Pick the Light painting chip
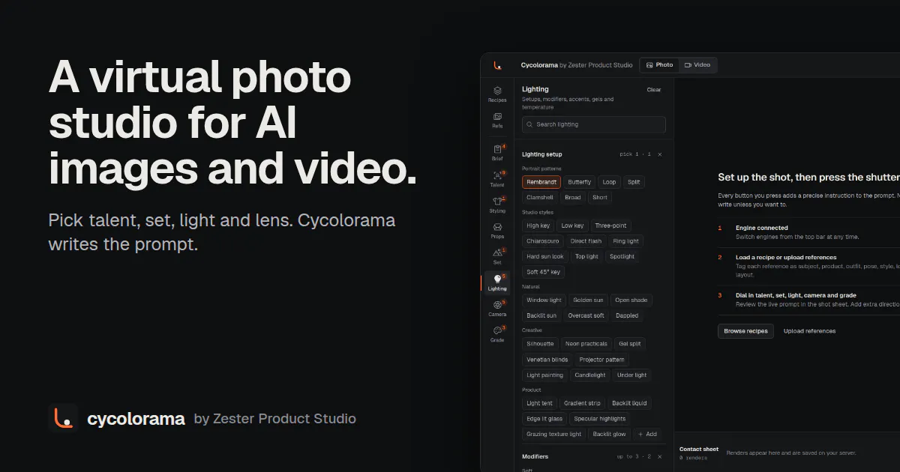900x472 pixels. (545, 375)
